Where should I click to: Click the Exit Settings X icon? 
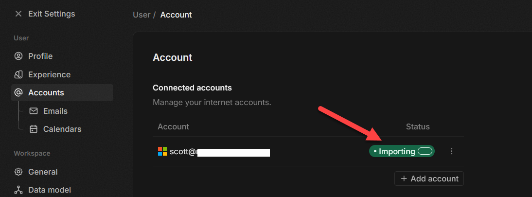tap(18, 14)
